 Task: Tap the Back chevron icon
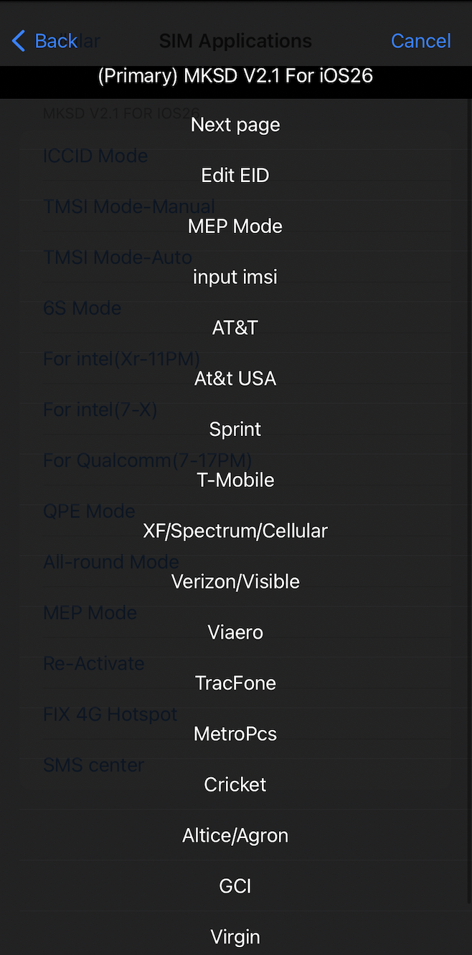(19, 41)
